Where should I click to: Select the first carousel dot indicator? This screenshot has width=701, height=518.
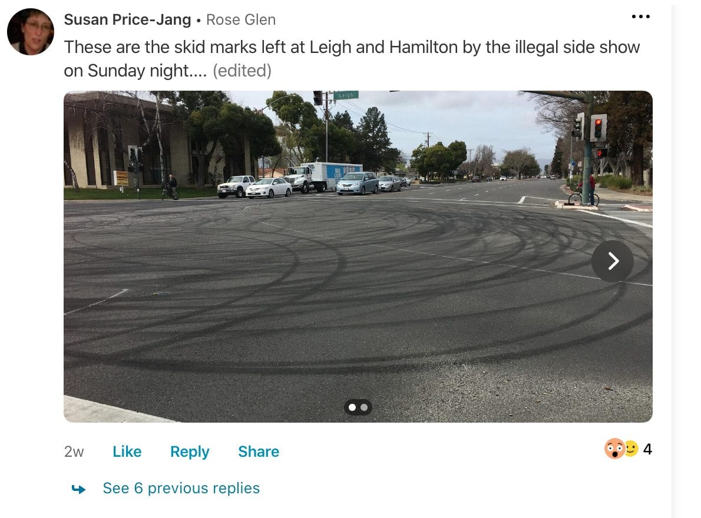pos(352,407)
